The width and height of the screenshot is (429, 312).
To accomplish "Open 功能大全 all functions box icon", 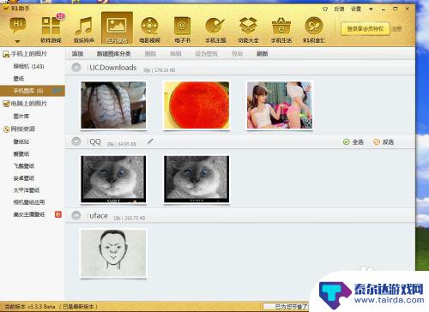I will click(248, 29).
